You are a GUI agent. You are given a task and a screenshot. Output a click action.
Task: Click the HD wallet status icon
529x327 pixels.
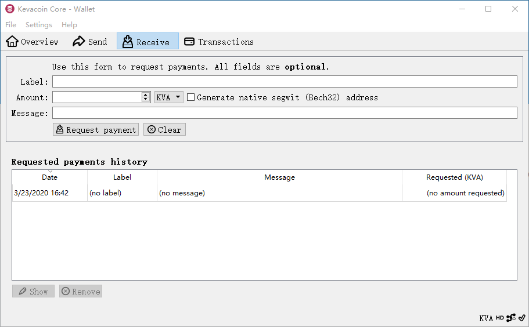point(499,318)
